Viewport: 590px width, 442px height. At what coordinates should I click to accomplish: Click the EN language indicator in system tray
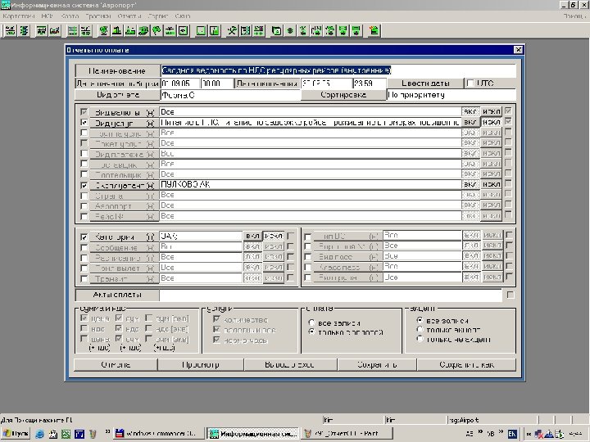[x=512, y=433]
